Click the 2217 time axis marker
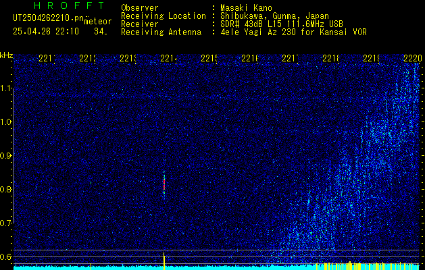 [290, 58]
